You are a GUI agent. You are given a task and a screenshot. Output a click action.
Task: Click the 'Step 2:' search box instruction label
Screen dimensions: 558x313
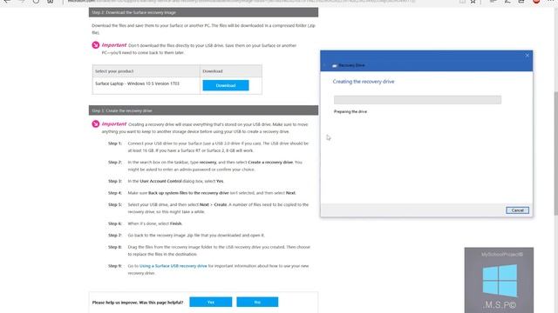(x=115, y=163)
